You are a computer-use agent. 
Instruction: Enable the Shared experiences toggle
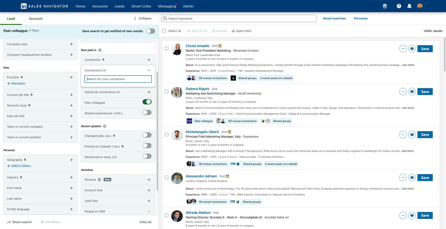[147, 112]
